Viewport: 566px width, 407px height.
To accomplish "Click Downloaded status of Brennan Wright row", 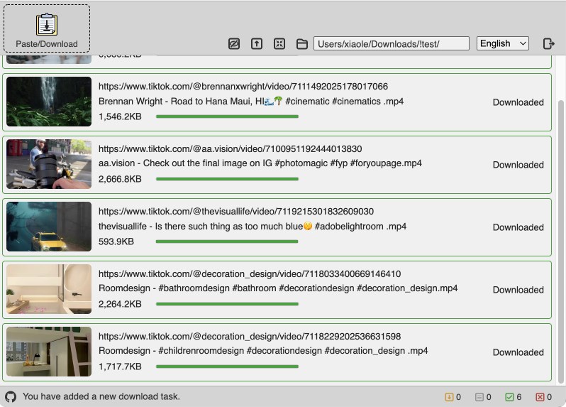I will (518, 102).
